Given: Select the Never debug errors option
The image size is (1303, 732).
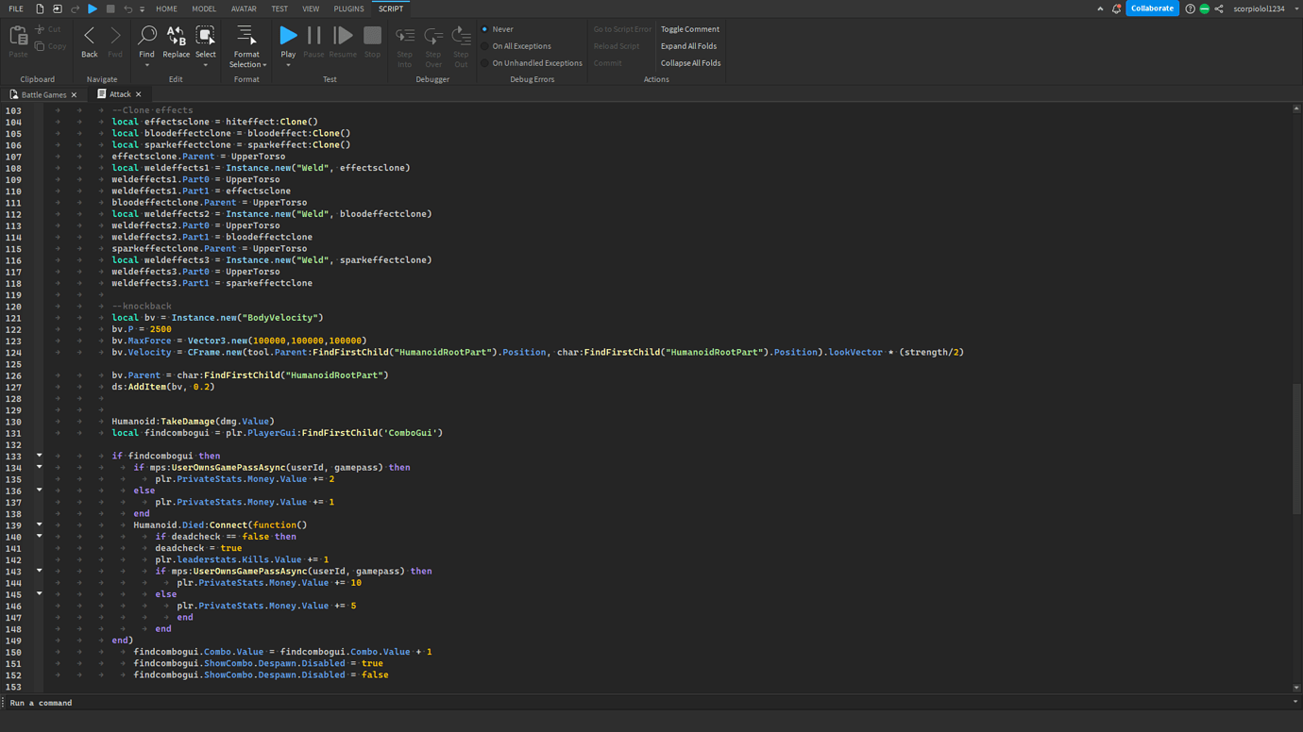Looking at the screenshot, I should 498,29.
